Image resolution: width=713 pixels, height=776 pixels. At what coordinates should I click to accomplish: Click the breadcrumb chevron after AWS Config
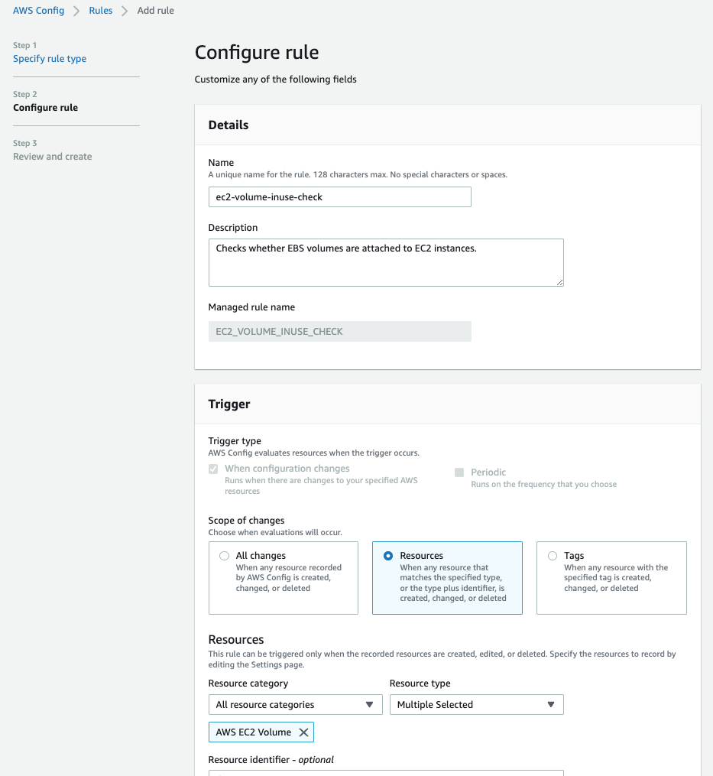(76, 11)
